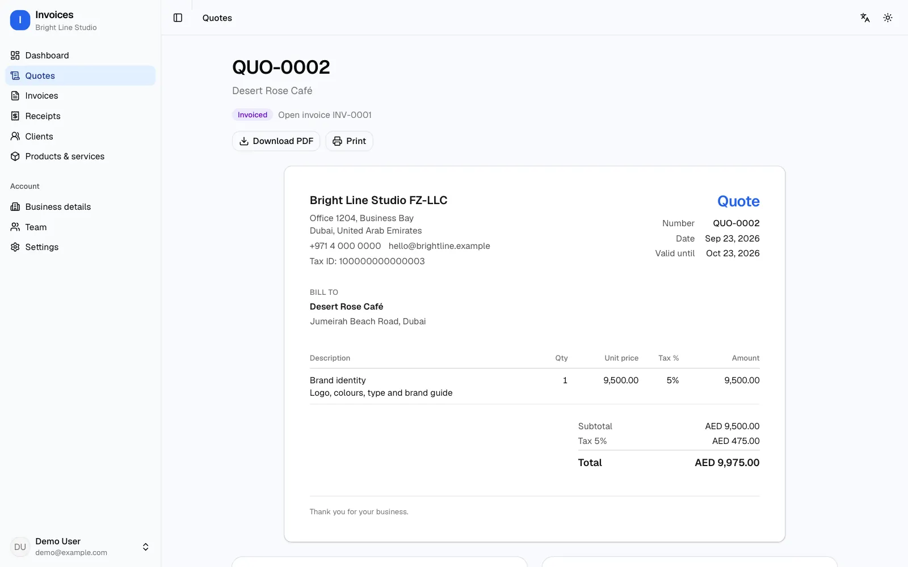The width and height of the screenshot is (908, 567).
Task: Click the Receipts icon in sidebar
Action: click(x=15, y=116)
